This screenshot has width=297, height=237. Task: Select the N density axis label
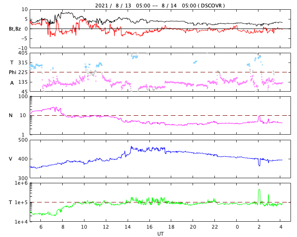[x=11, y=115]
